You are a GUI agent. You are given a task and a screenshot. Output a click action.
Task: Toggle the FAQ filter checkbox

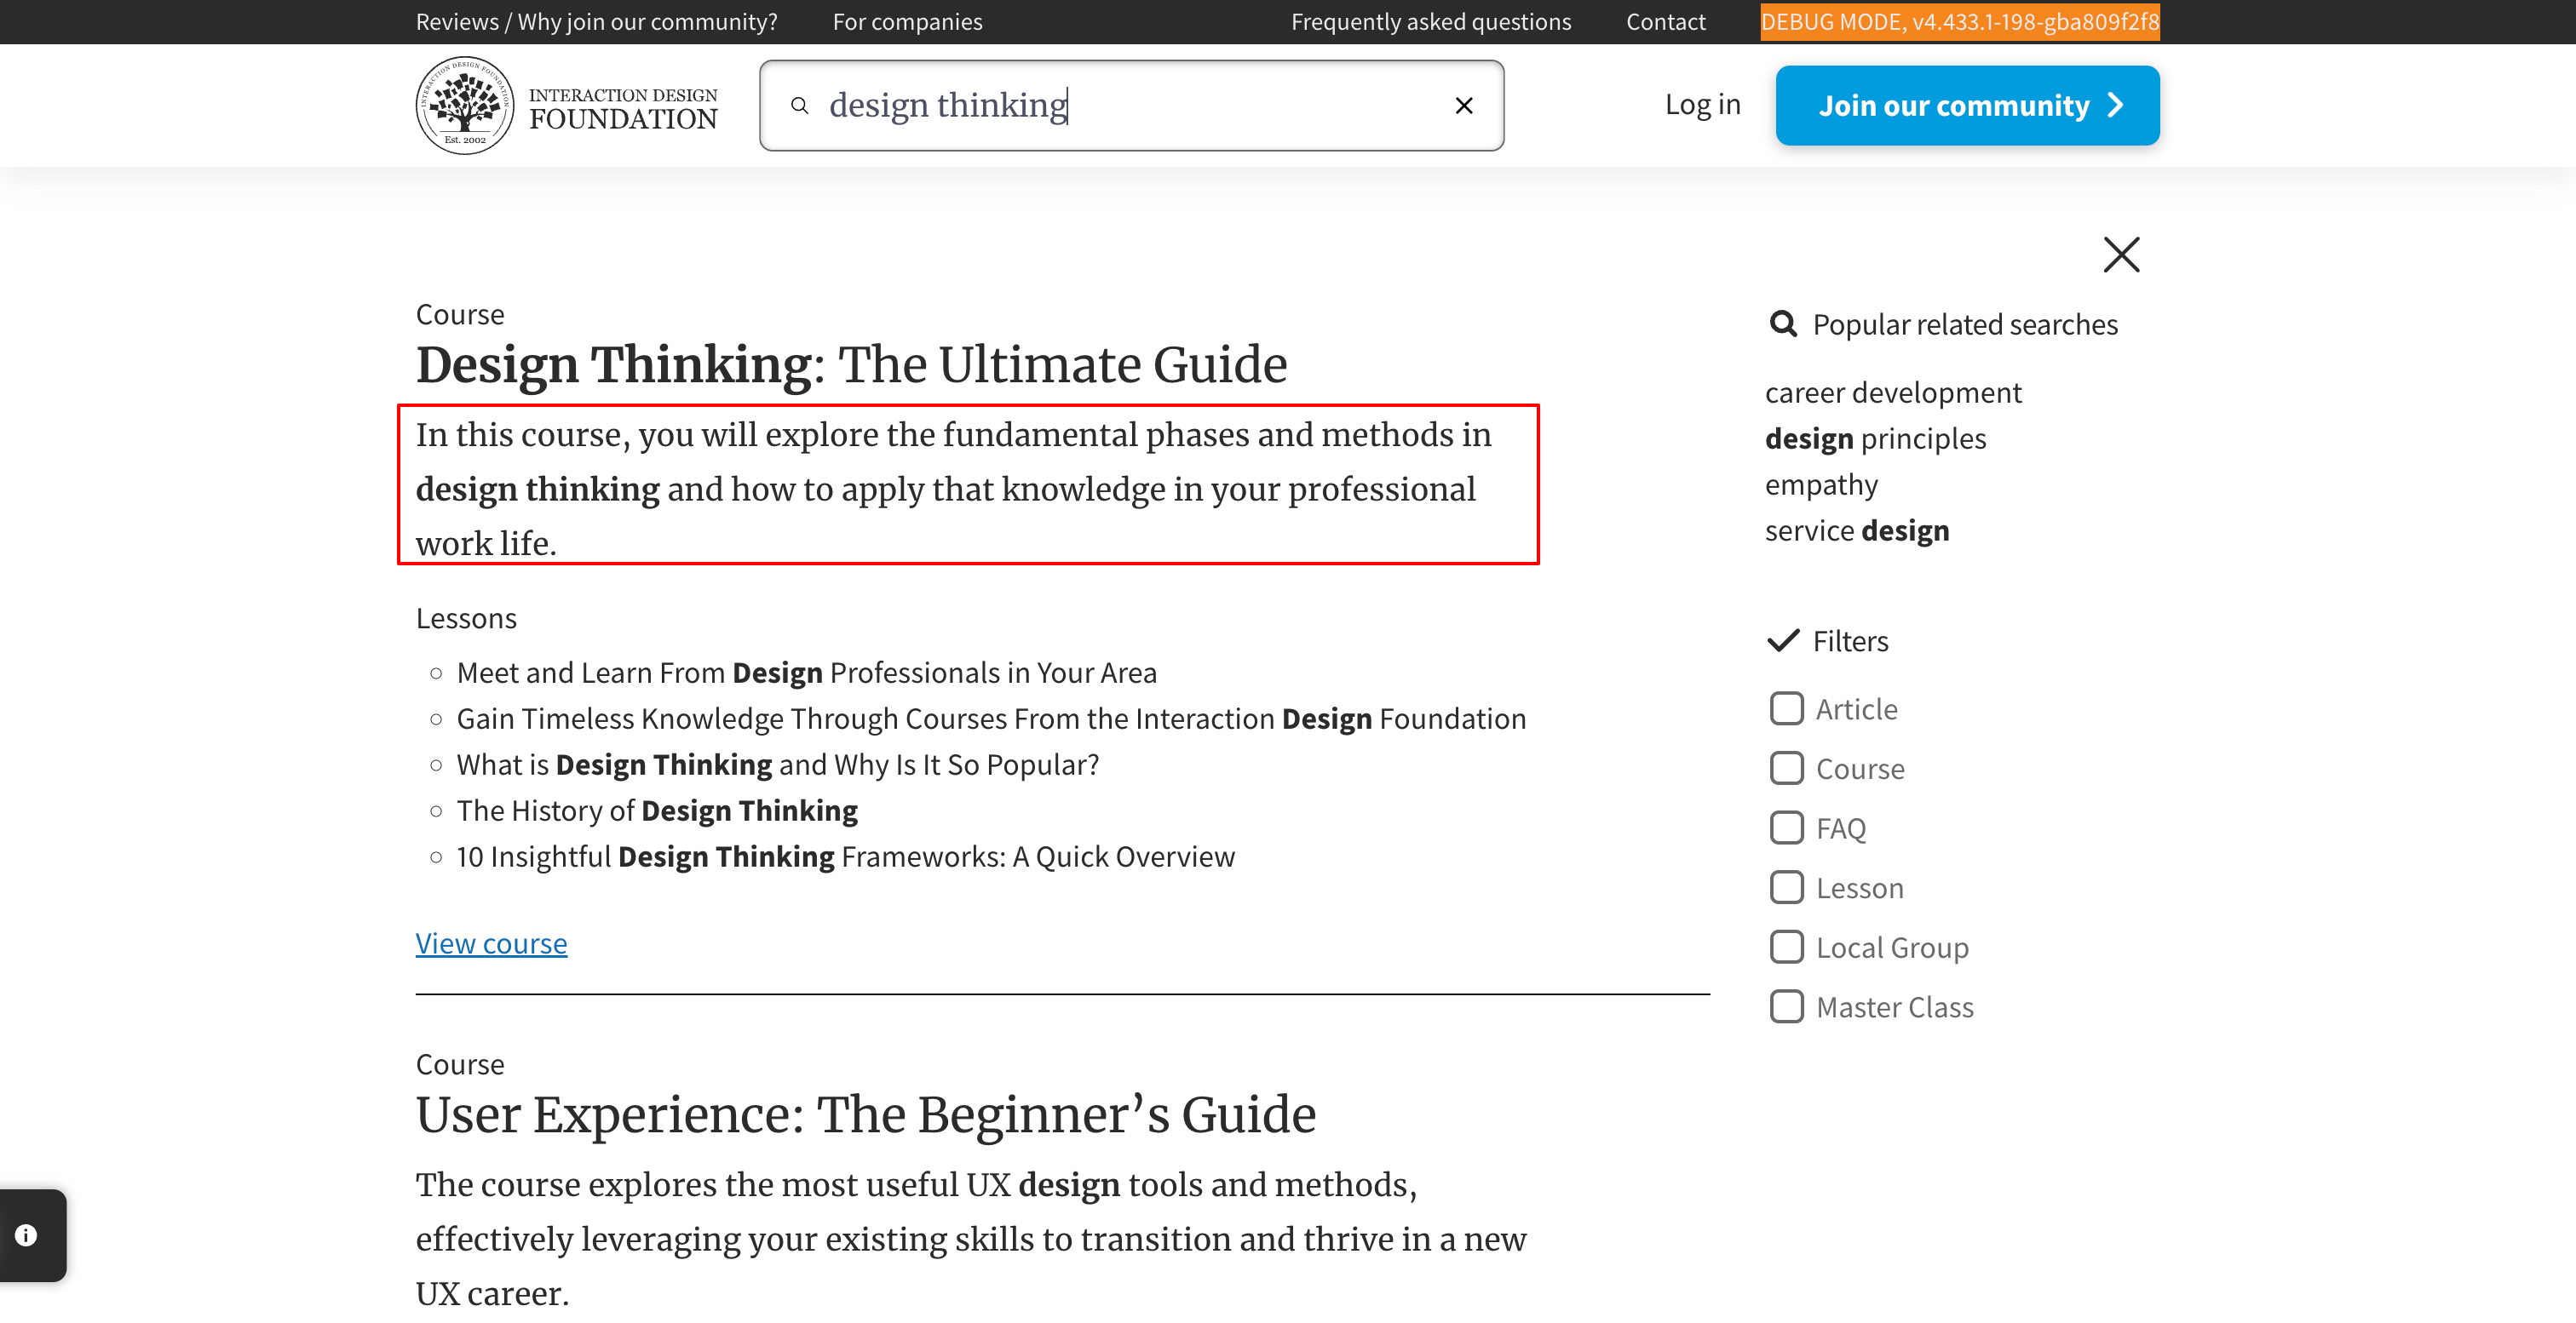point(1786,828)
